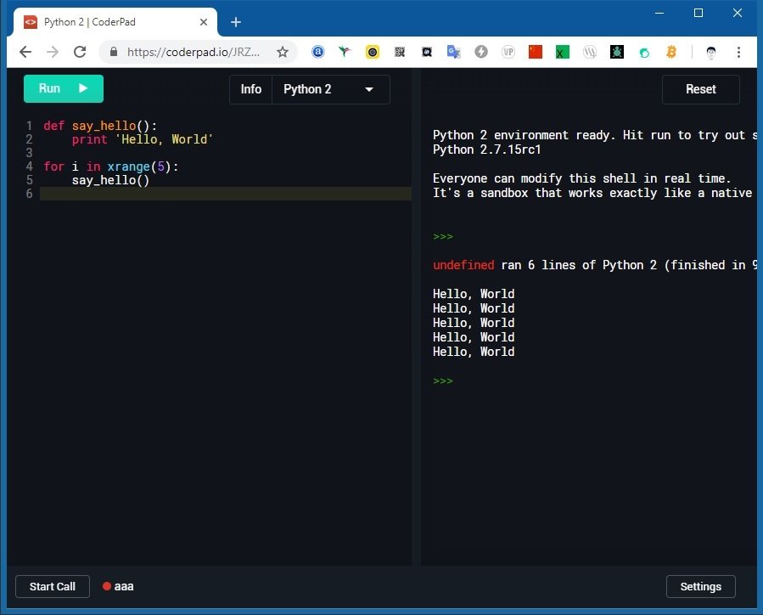
Task: Go forward in browser history
Action: click(53, 52)
